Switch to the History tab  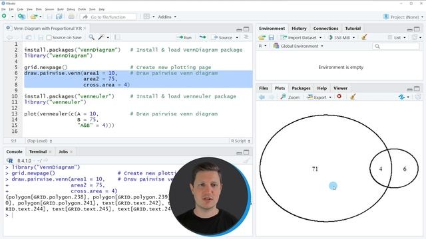(299, 28)
